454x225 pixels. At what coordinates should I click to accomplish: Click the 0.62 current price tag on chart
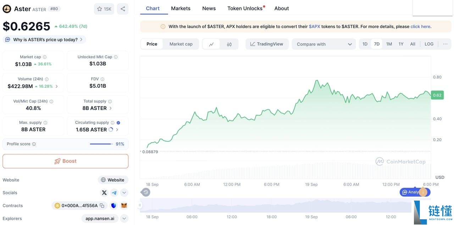pos(437,95)
